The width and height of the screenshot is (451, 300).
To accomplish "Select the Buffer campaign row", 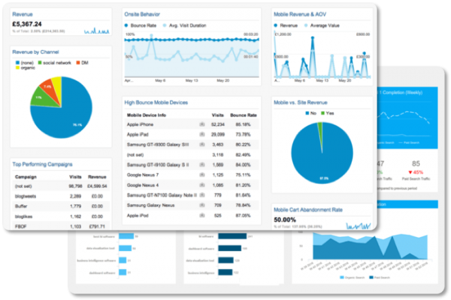I will [61, 206].
